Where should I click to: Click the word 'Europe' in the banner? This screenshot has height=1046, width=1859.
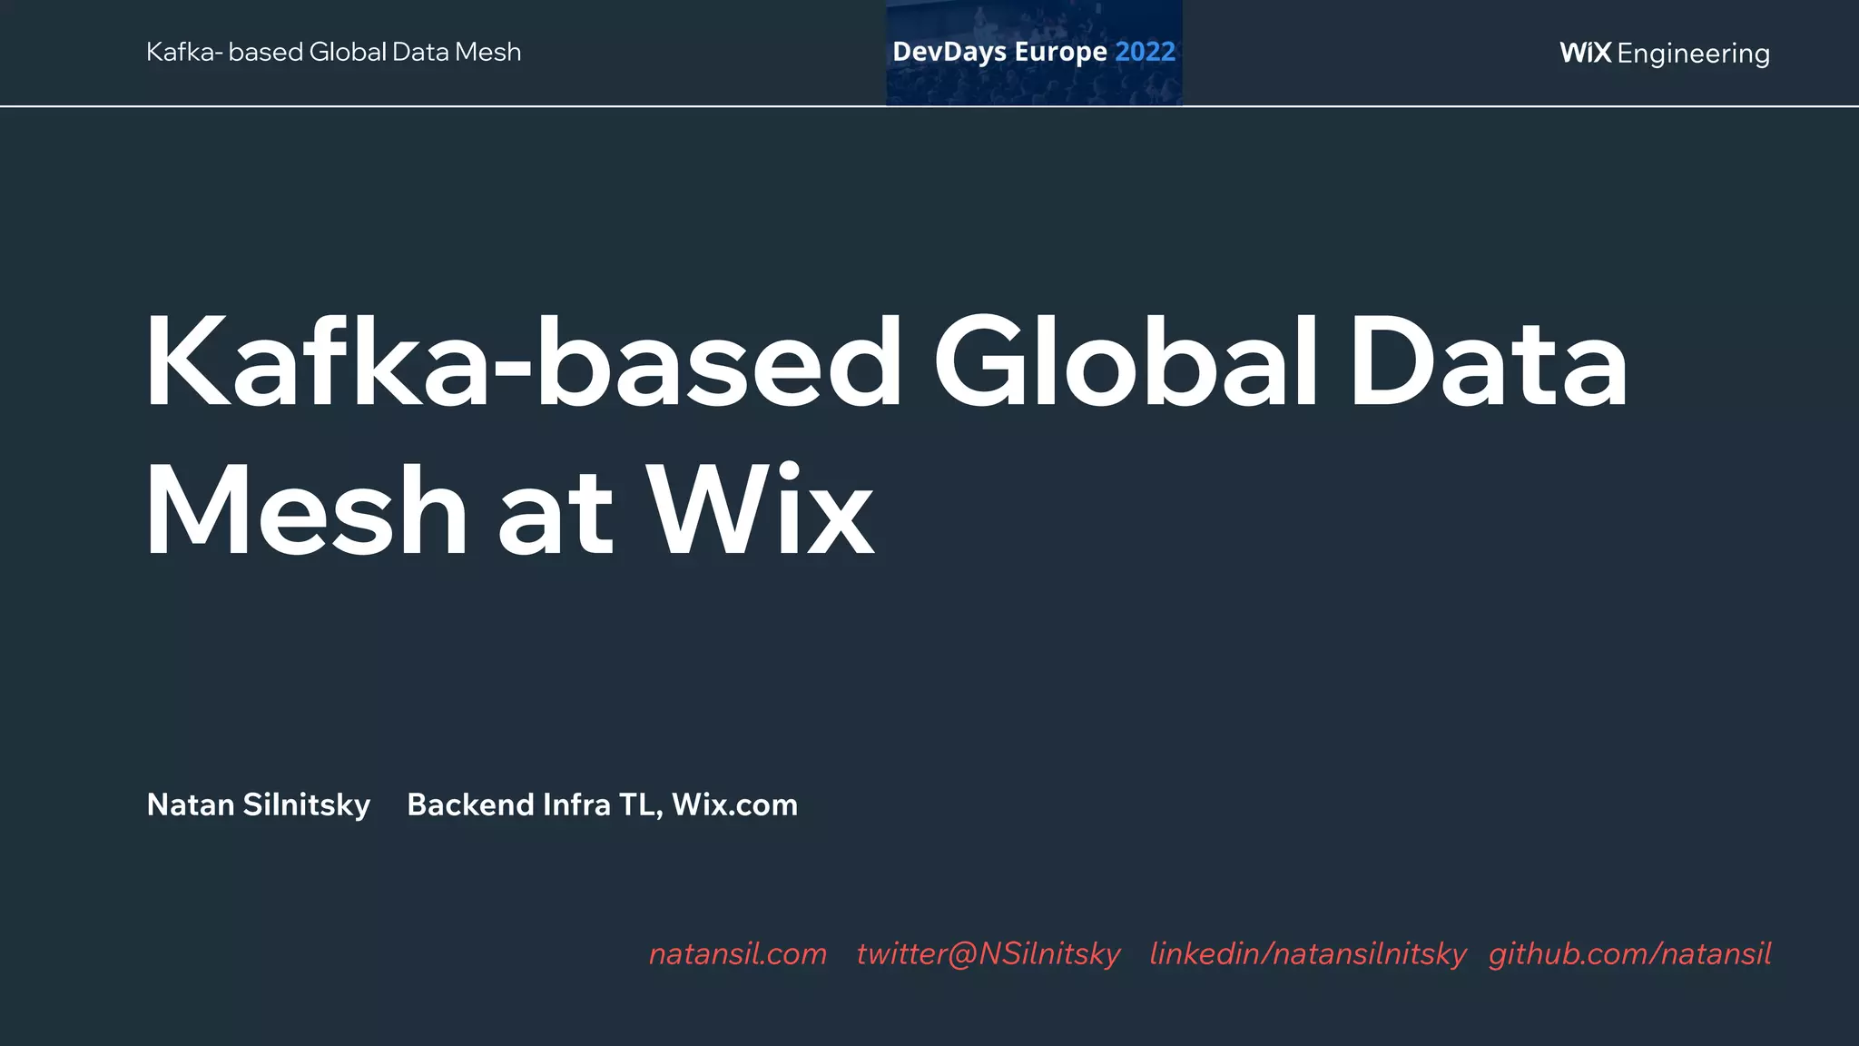(1060, 52)
